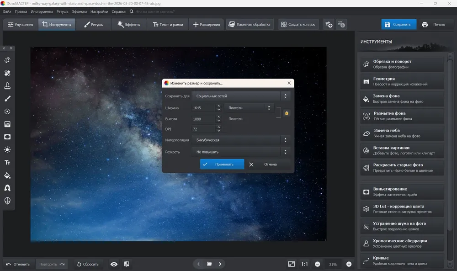
Task: Pick the brush tool in left sidebar
Action: (7, 99)
